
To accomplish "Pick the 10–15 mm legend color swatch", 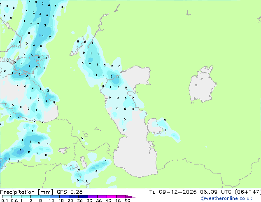I will (54, 197).
